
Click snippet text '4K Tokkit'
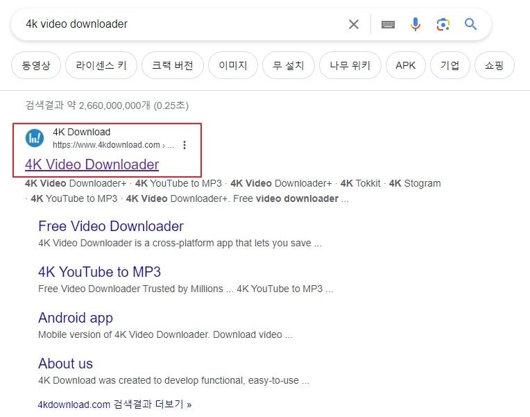click(360, 183)
